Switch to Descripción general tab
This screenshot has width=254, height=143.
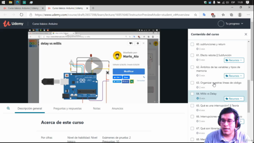30,108
